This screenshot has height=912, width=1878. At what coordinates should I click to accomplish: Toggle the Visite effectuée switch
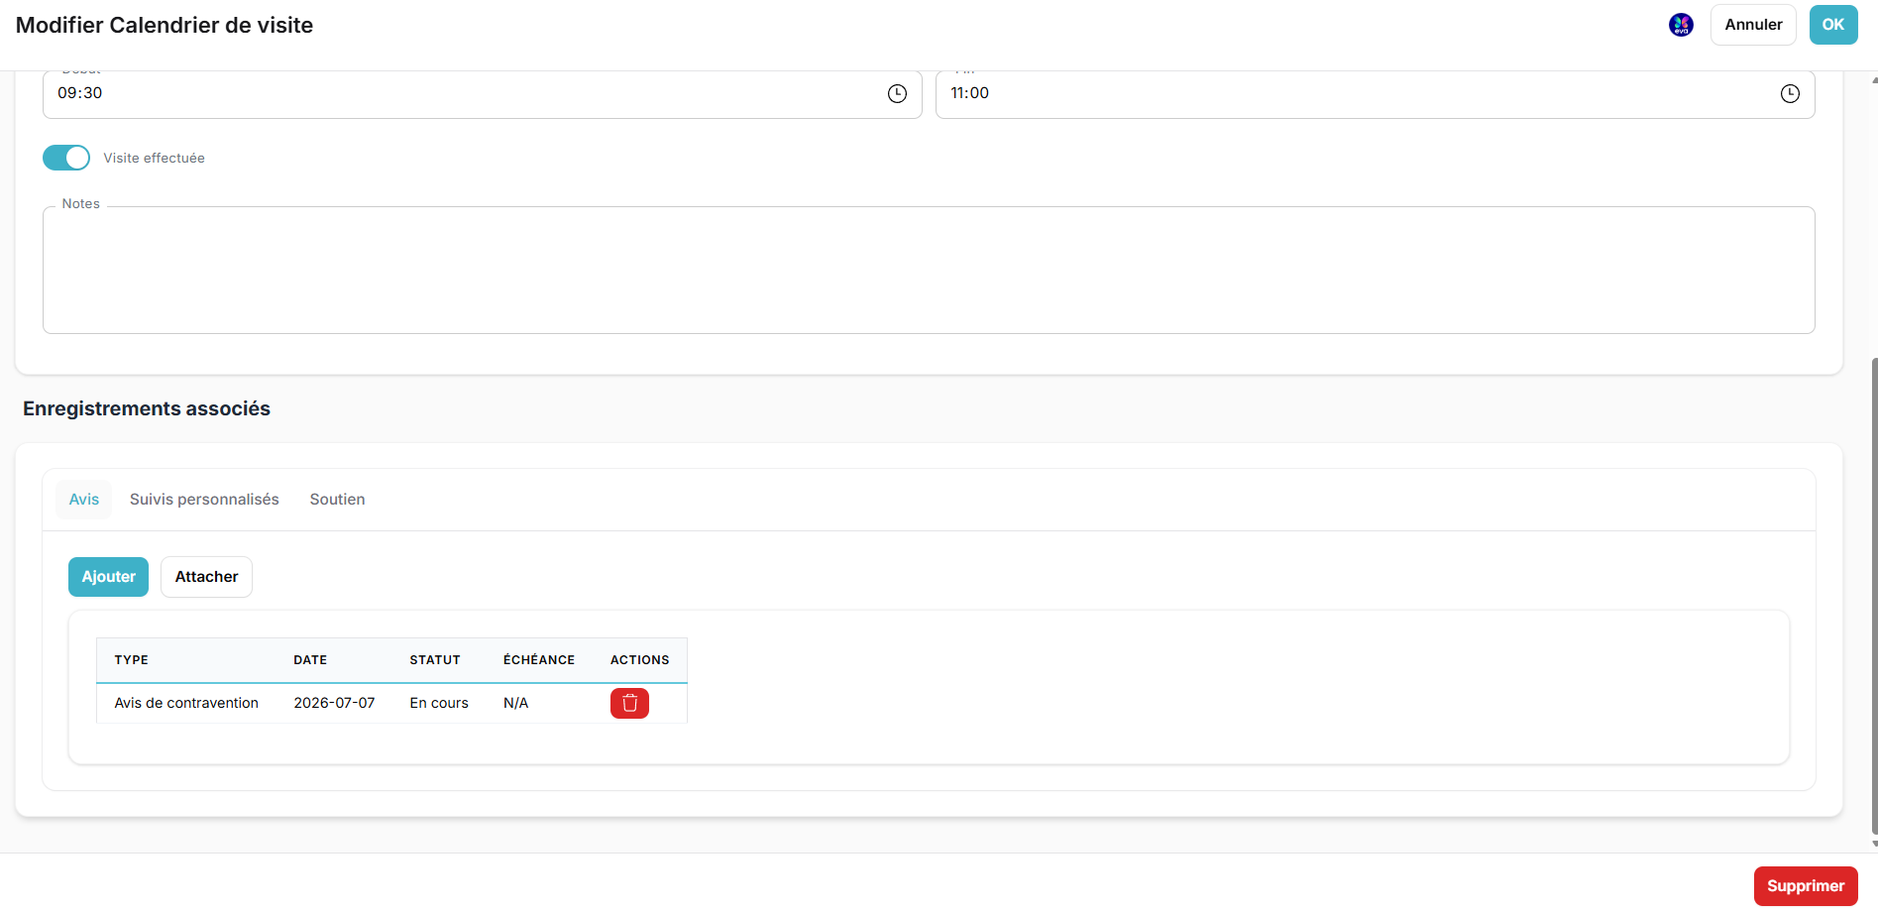(66, 158)
